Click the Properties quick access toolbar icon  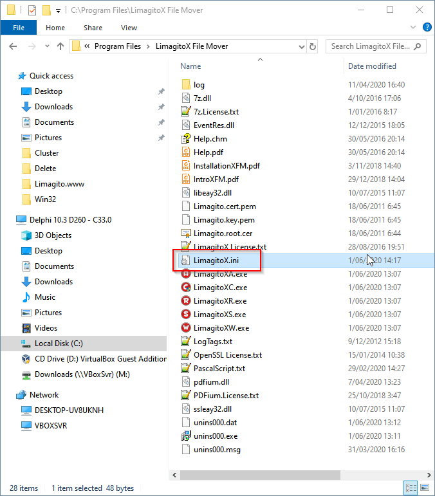32,10
